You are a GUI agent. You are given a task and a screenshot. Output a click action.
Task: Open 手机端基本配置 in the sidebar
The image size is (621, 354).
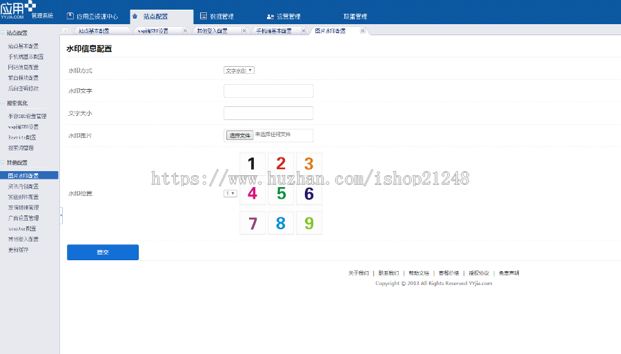pyautogui.click(x=26, y=57)
